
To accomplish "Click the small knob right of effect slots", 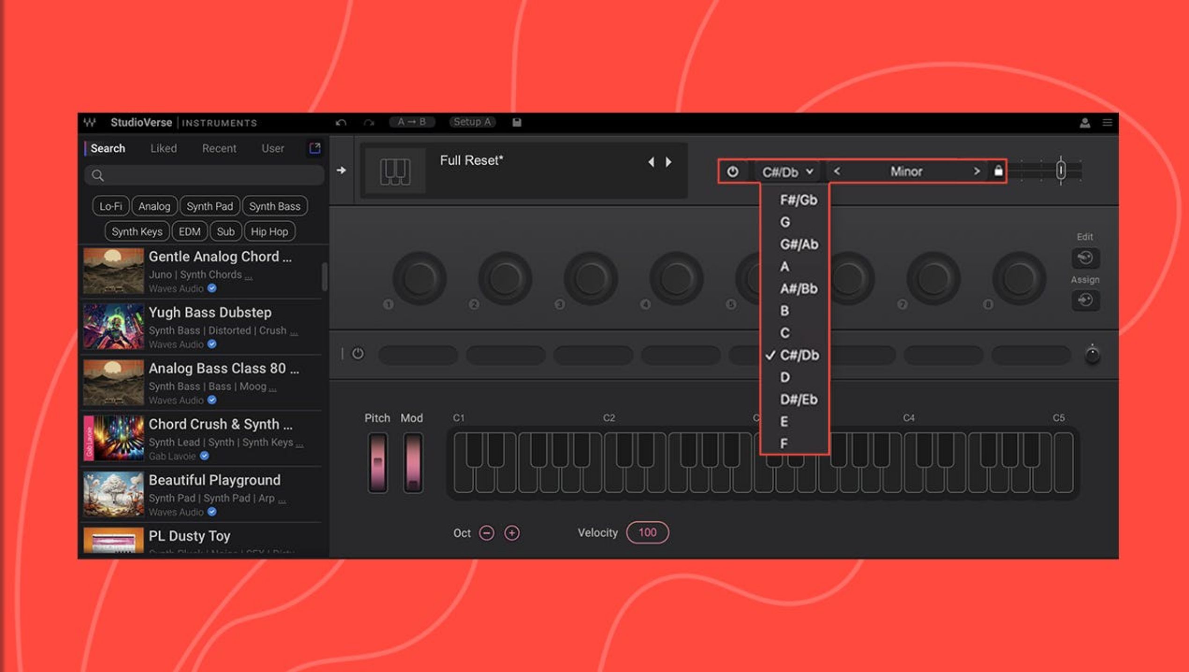I will pyautogui.click(x=1092, y=354).
